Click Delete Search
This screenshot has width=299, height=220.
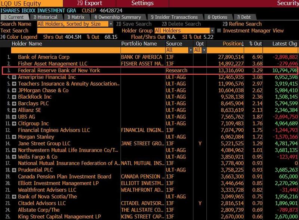[x=181, y=24]
